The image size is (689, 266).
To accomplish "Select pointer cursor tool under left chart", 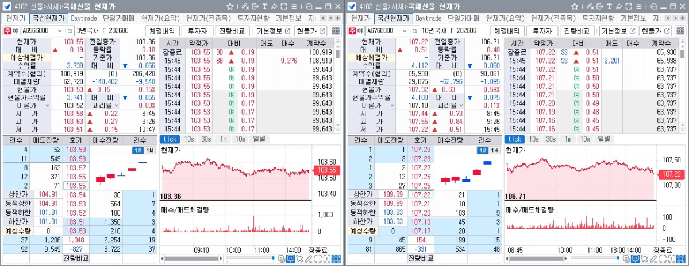I will coord(300,259).
